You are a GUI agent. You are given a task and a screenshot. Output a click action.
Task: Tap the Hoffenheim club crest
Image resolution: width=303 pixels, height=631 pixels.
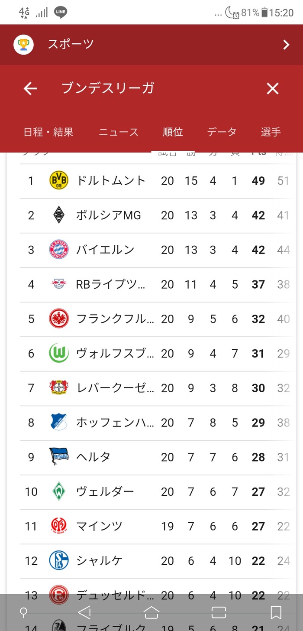tap(59, 423)
